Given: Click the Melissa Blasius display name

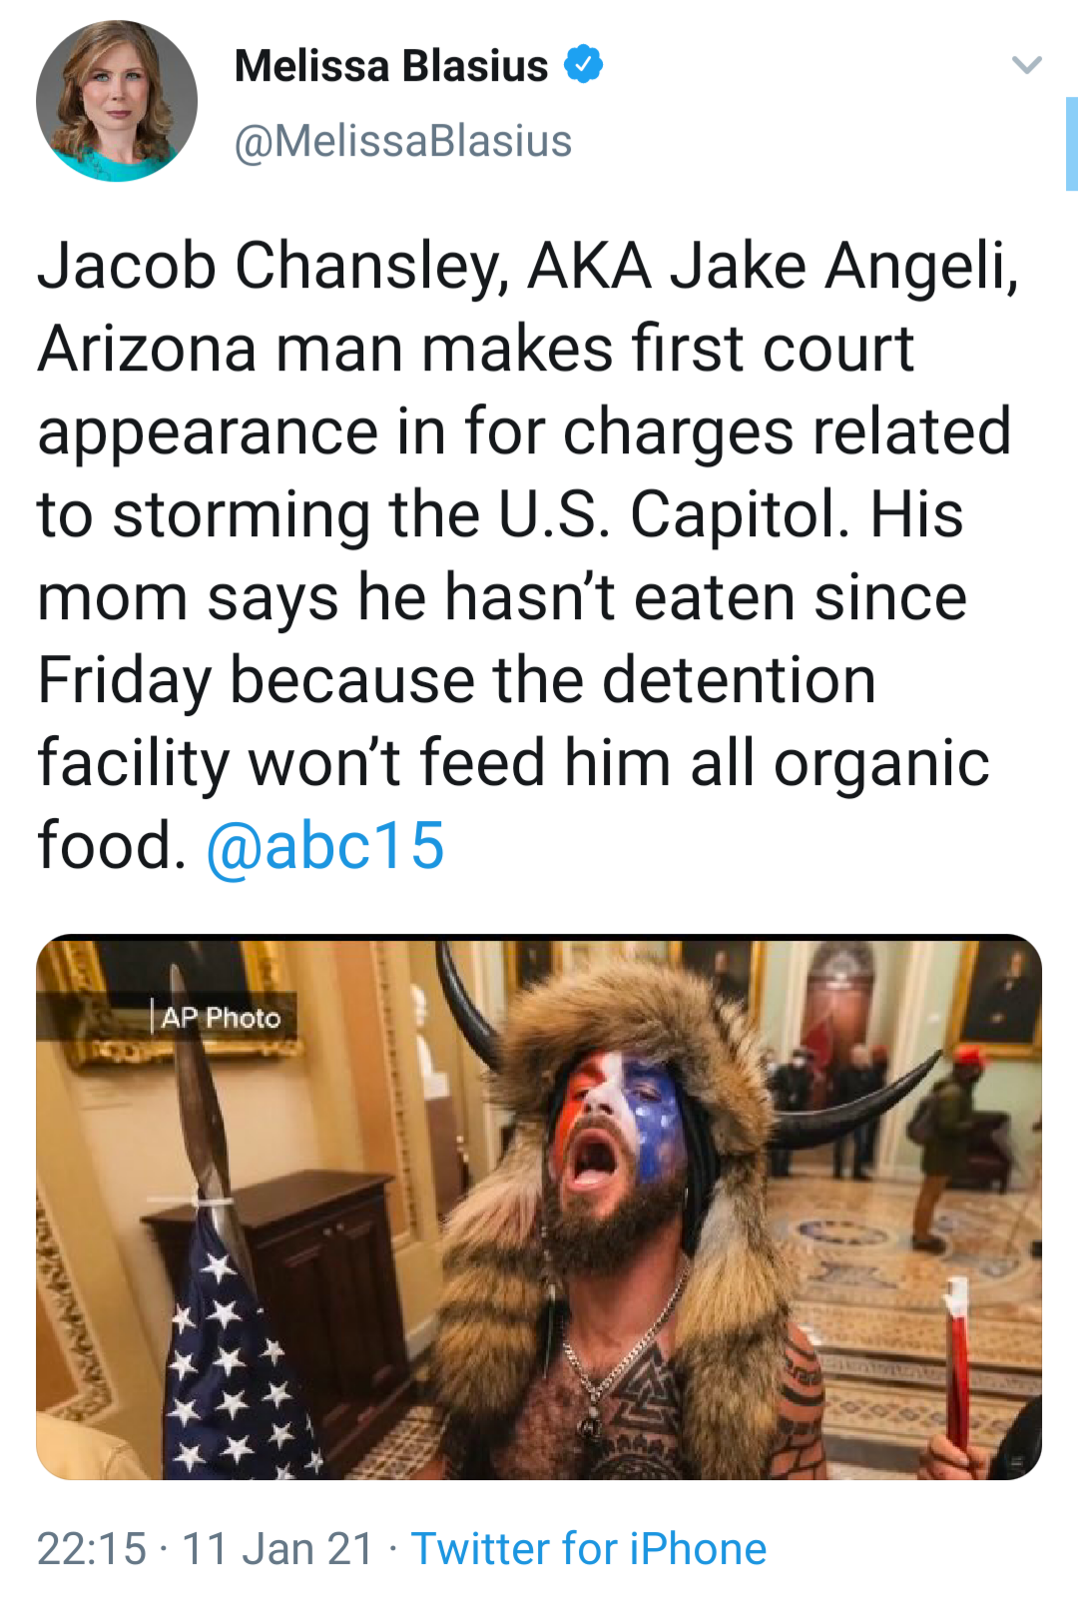Looking at the screenshot, I should (x=391, y=66).
